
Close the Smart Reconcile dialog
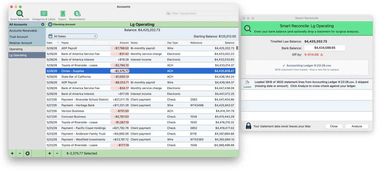(334, 126)
